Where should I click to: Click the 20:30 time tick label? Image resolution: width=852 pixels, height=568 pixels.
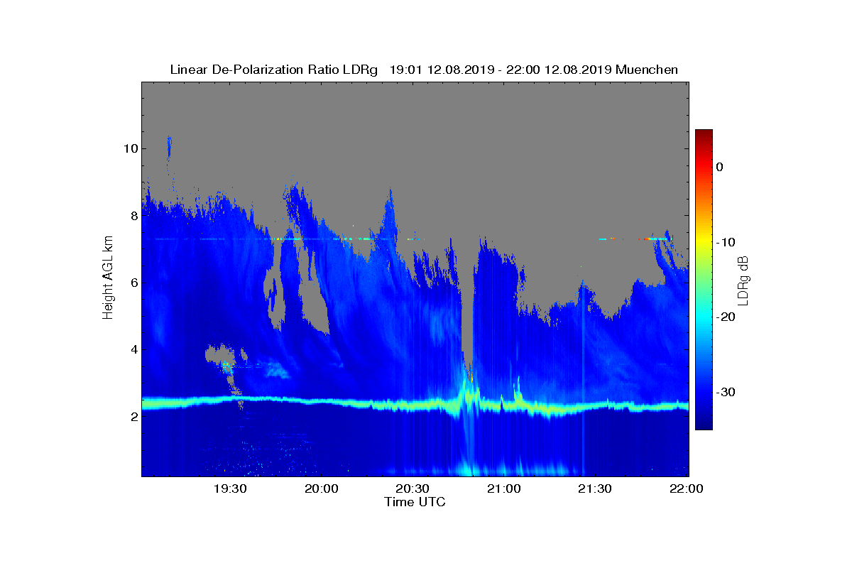(413, 488)
